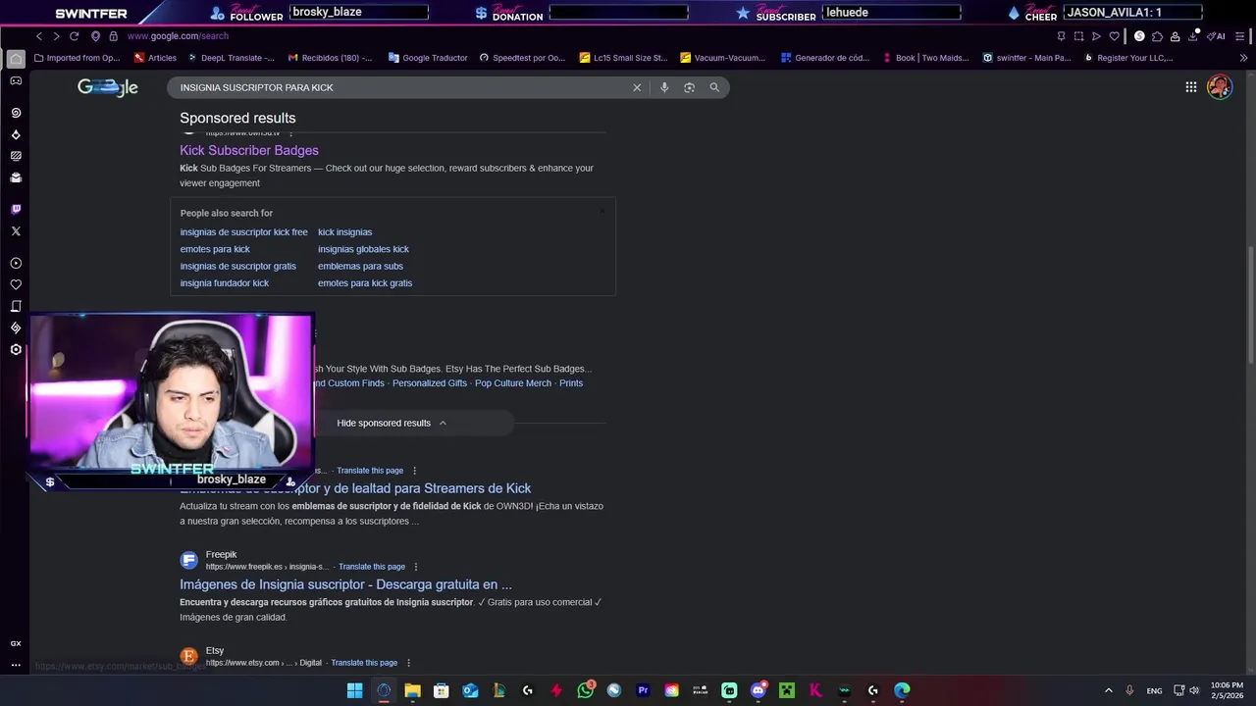Translate the Freepik result page
Image resolution: width=1256 pixels, height=706 pixels.
(x=372, y=567)
